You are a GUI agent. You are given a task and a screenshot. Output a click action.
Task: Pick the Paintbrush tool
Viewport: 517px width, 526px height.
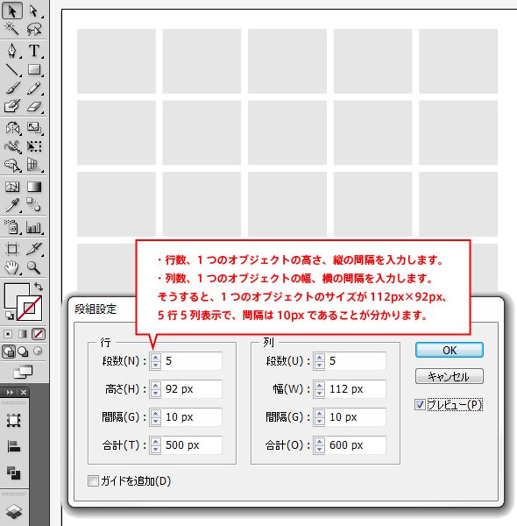click(x=12, y=88)
